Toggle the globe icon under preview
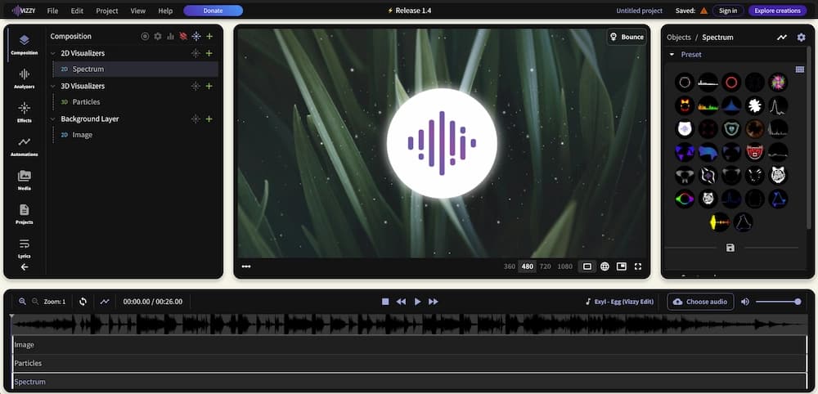 pyautogui.click(x=605, y=266)
